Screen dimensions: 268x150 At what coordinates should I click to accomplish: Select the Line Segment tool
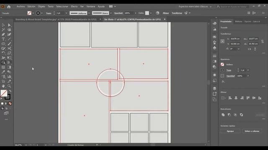[x=9, y=39]
